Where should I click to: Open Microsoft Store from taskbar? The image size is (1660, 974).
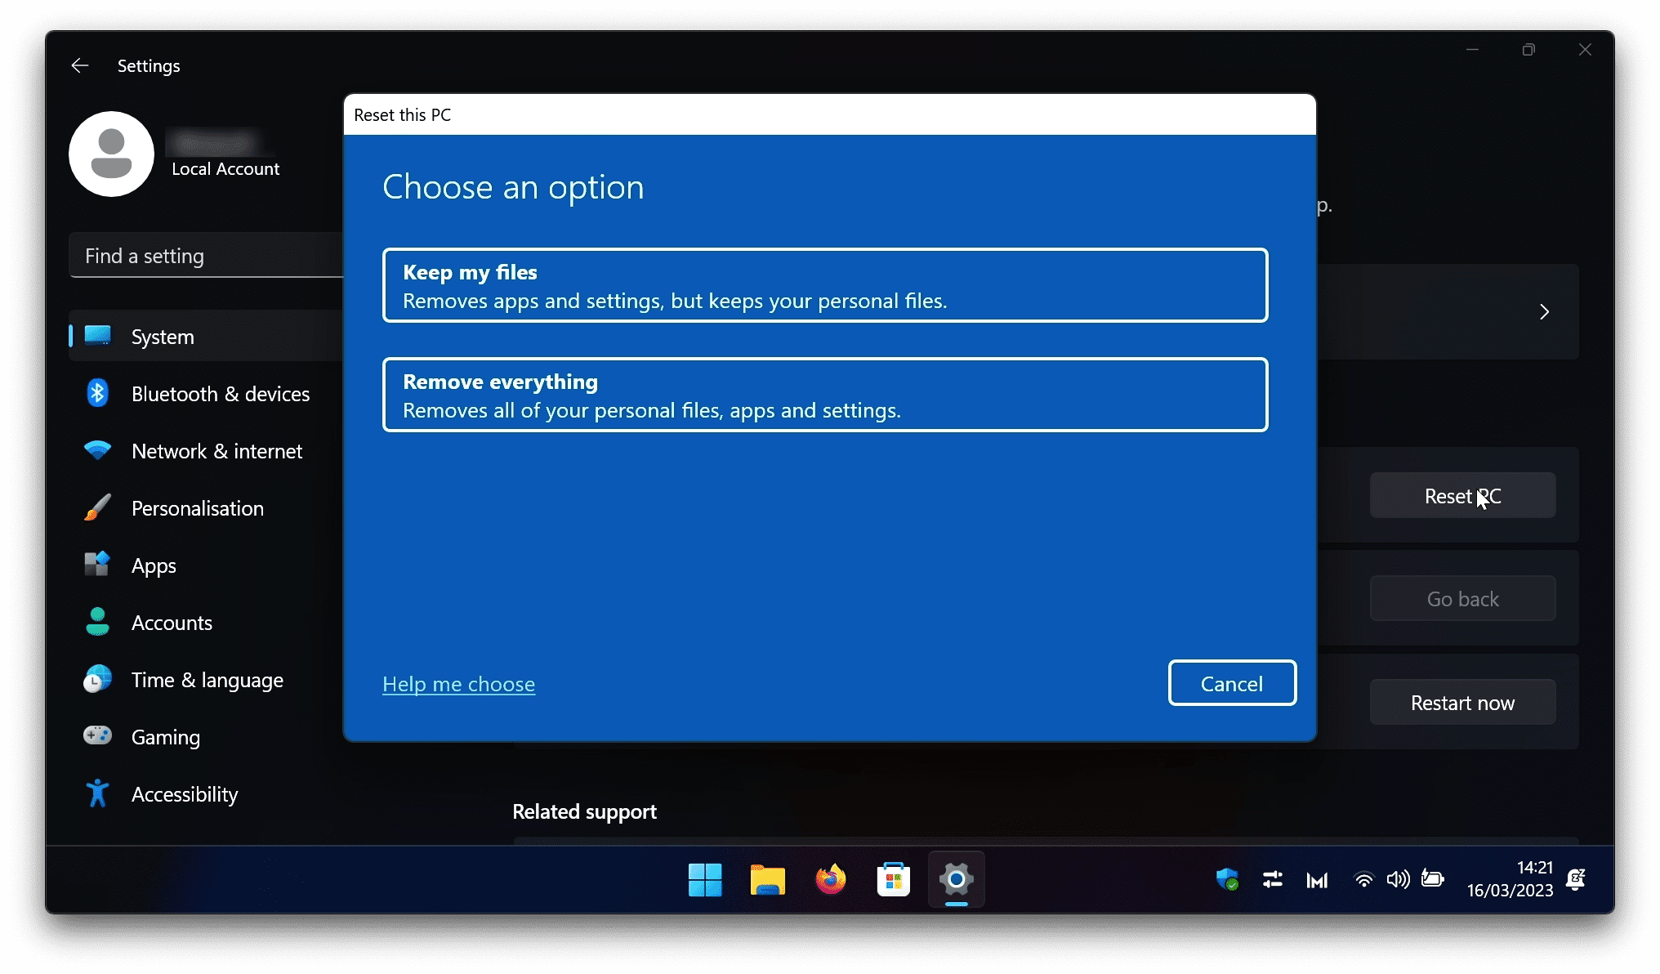coord(894,880)
